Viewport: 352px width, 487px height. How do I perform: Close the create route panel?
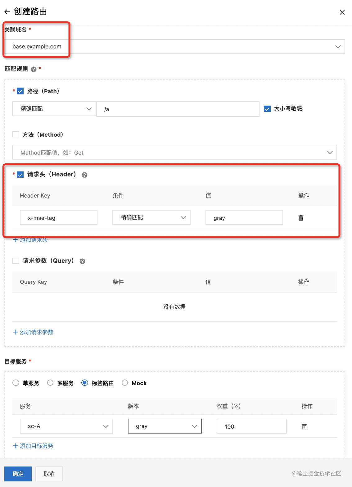[x=342, y=12]
